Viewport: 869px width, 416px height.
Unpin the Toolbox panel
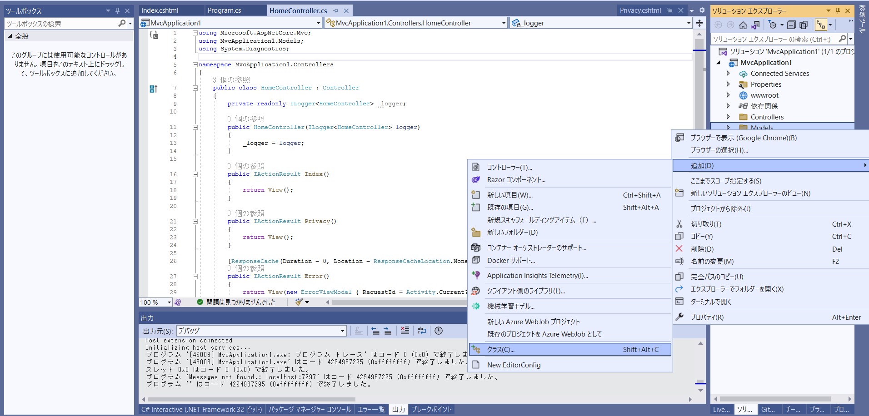pos(117,10)
